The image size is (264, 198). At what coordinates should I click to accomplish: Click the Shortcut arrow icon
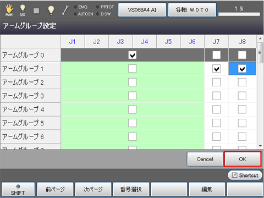click(234, 175)
